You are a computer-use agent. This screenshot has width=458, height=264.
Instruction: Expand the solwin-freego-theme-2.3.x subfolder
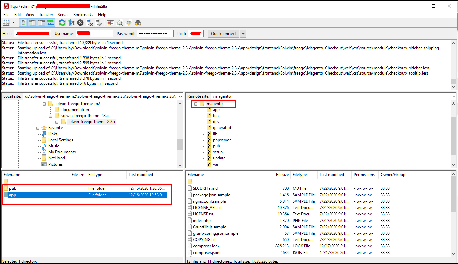pos(57,122)
